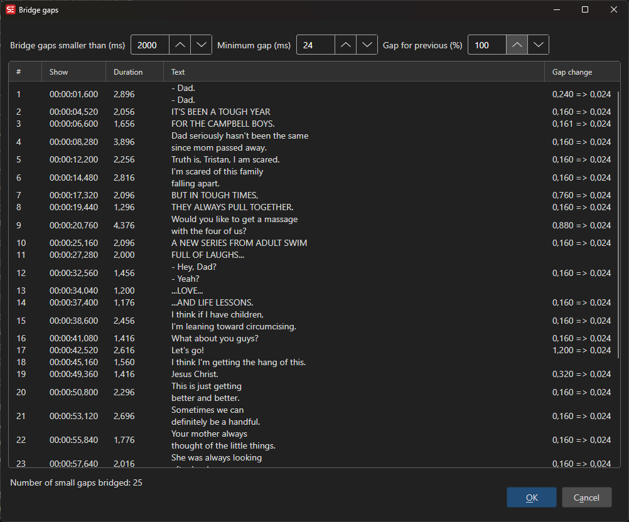Click the Text column header
Screen dimensions: 629x522
pyautogui.click(x=178, y=72)
